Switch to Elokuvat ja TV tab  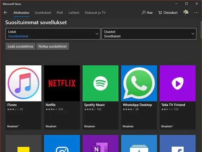[x=95, y=13]
